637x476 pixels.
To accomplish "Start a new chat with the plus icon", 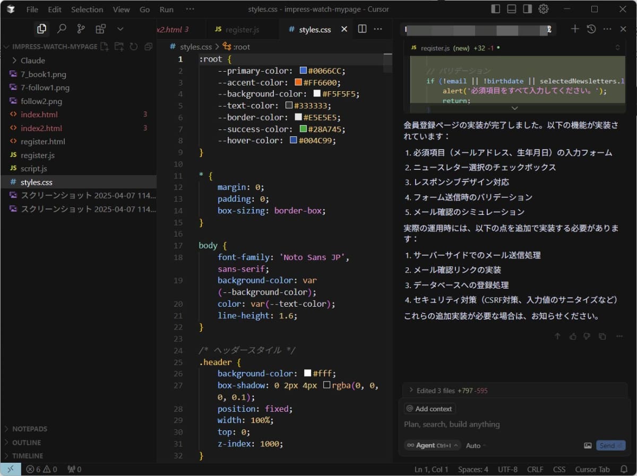I will pos(574,29).
